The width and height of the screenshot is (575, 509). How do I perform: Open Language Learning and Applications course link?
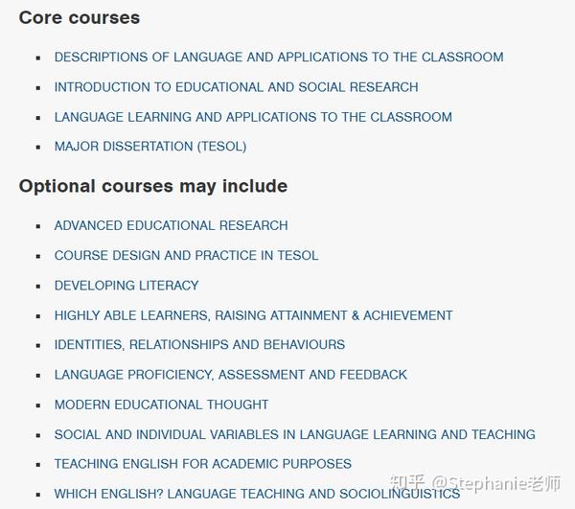click(x=253, y=117)
